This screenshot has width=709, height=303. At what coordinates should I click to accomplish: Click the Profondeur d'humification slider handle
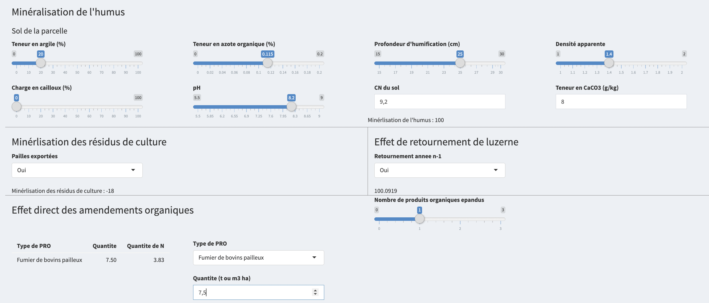(x=460, y=63)
